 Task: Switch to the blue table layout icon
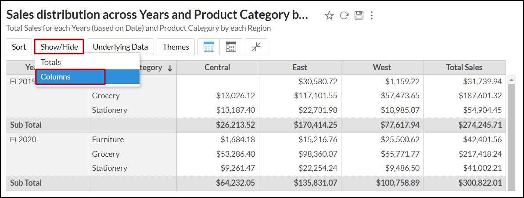(209, 47)
